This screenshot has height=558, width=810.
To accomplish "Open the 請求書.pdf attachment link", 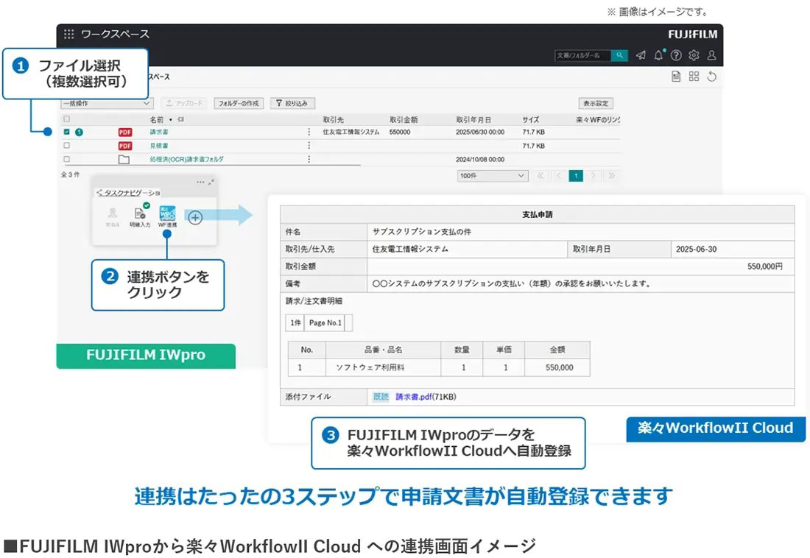I will point(415,397).
